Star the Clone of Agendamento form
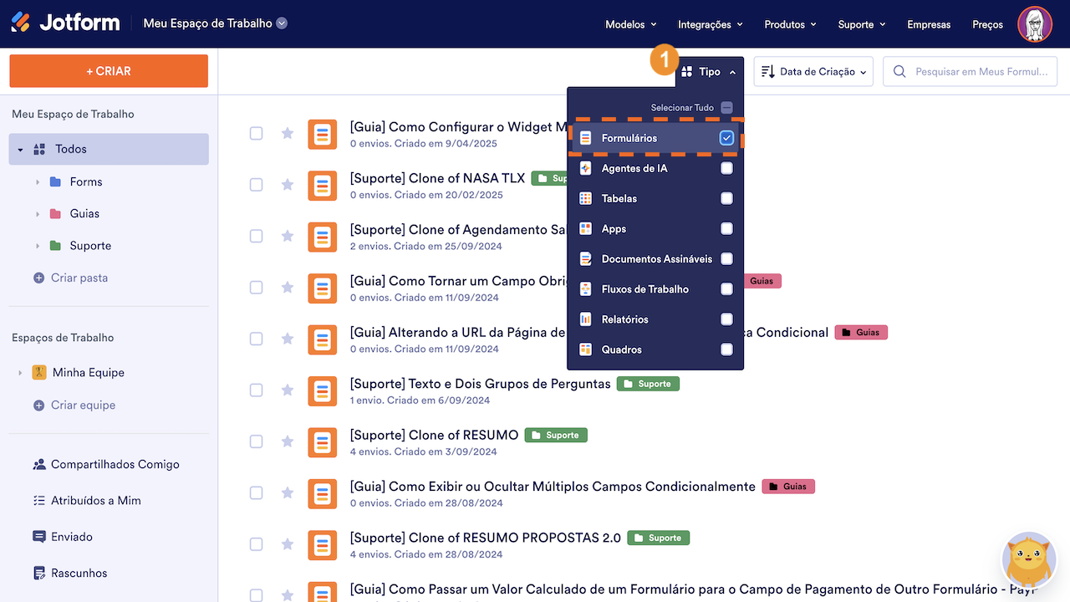1070x602 pixels. (288, 236)
